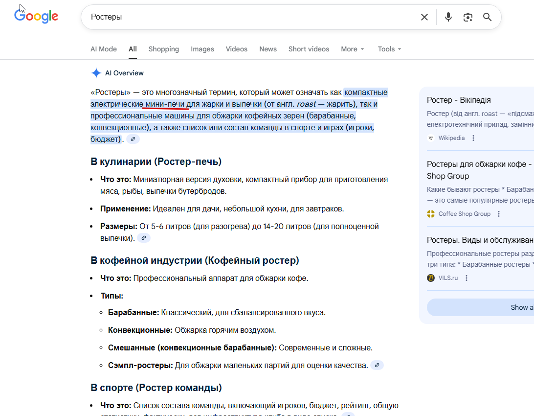Click the VILS.ru favicon

[431, 278]
